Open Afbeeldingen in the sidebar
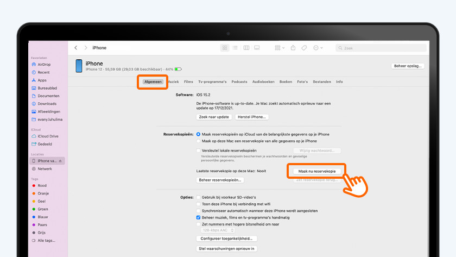456x257 pixels. click(x=47, y=111)
